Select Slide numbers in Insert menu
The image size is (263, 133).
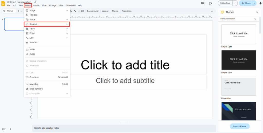[36, 89]
